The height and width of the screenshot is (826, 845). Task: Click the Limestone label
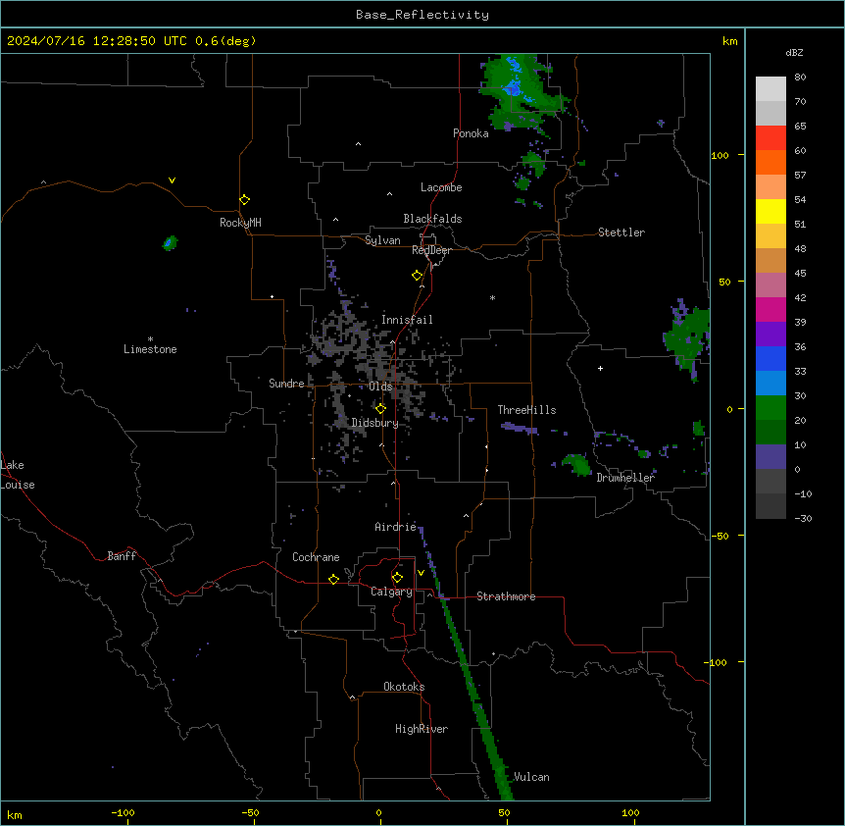(150, 349)
